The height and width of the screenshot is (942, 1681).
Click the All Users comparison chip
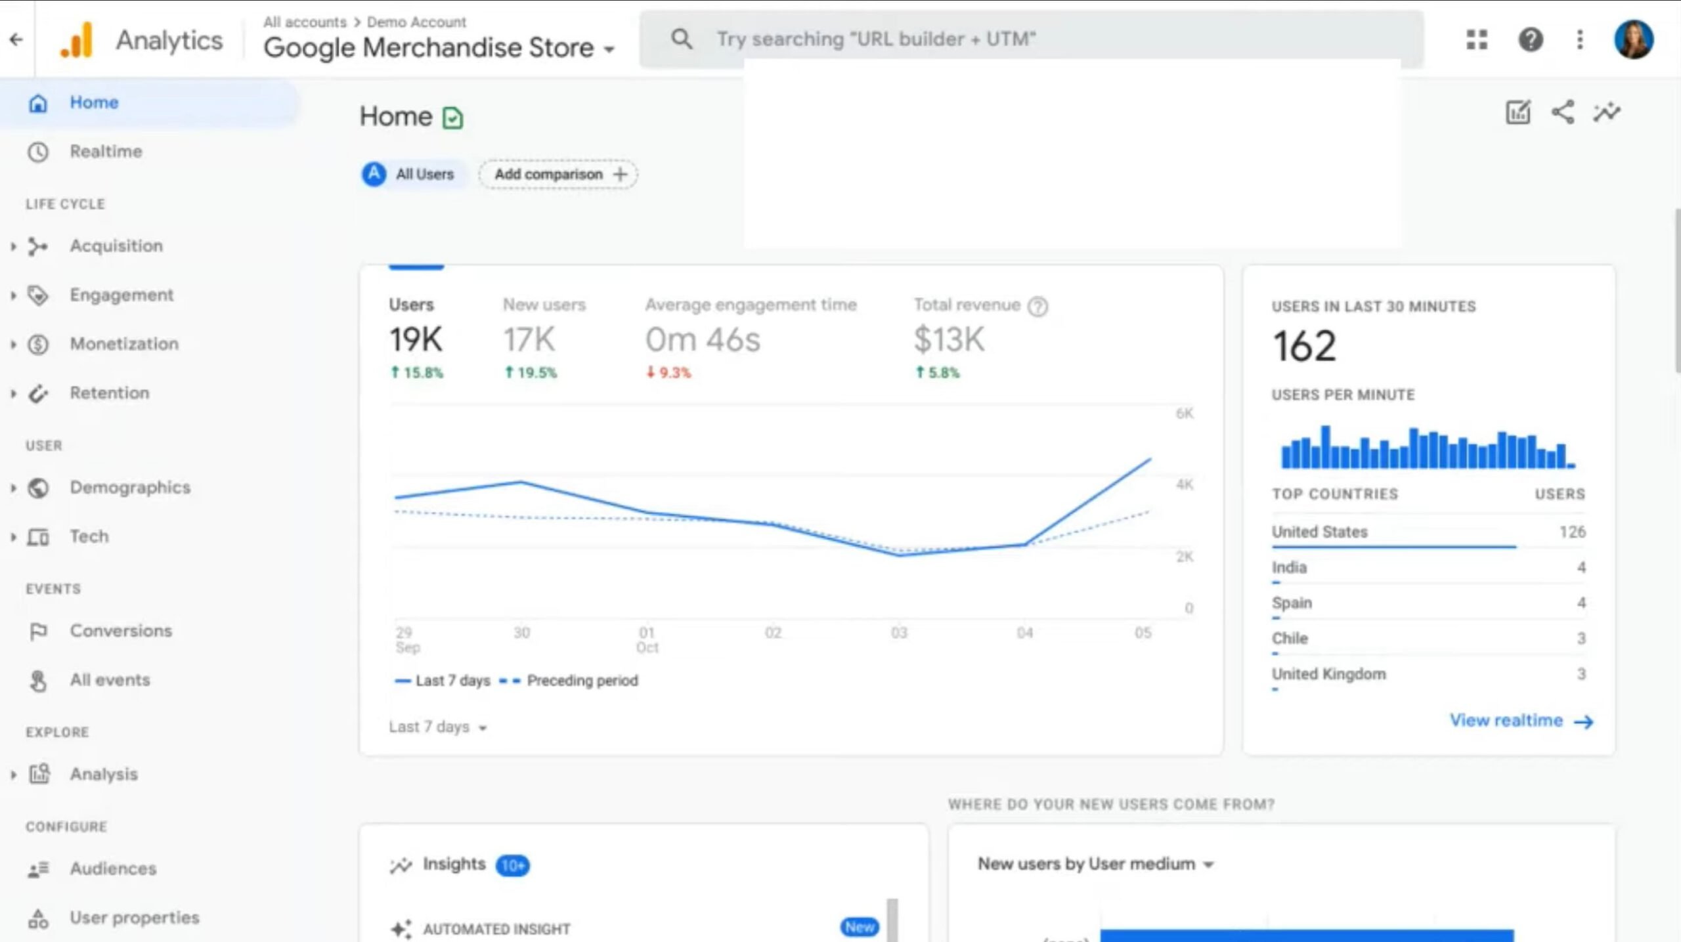pos(414,174)
